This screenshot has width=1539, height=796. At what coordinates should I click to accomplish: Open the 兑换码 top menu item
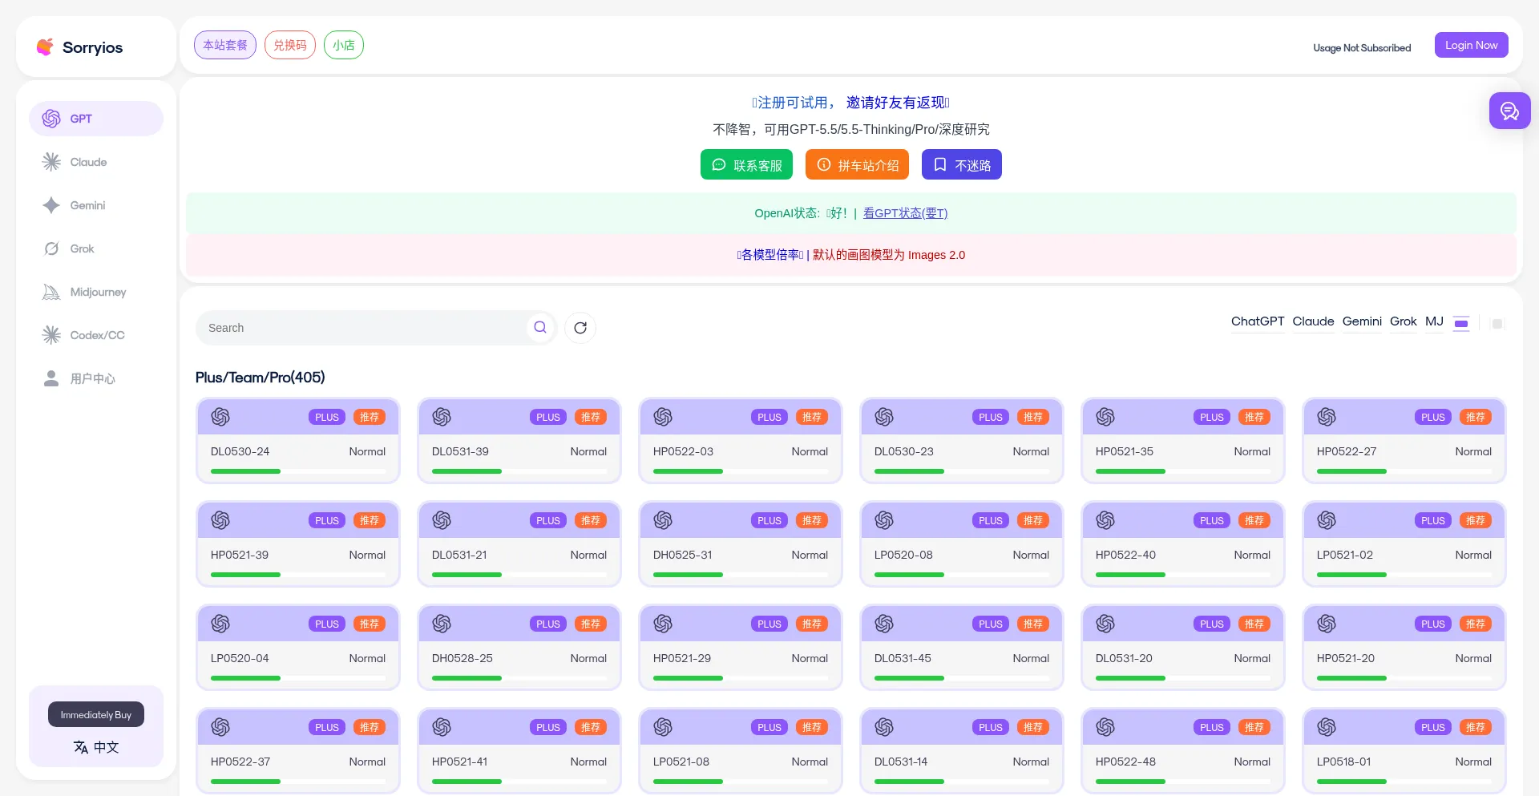tap(290, 45)
